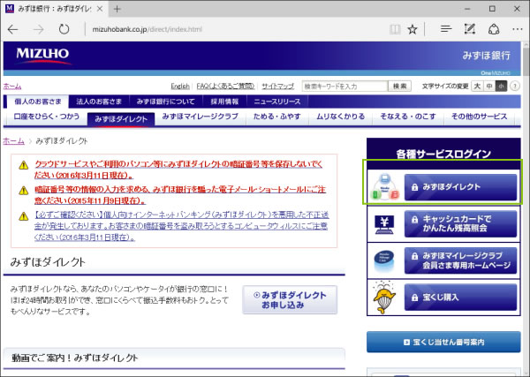Open the サイトマップ link
The image size is (530, 377).
click(x=278, y=87)
